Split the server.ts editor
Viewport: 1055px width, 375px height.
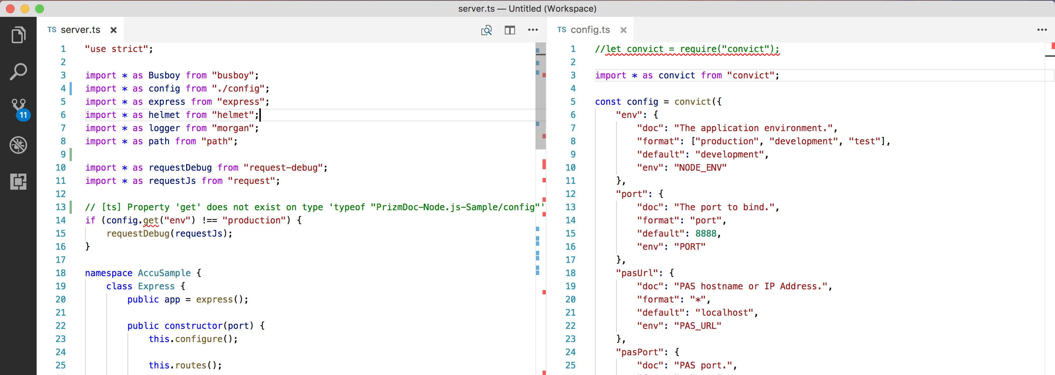coord(510,30)
